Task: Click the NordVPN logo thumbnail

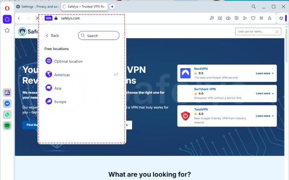Action: coord(185,73)
